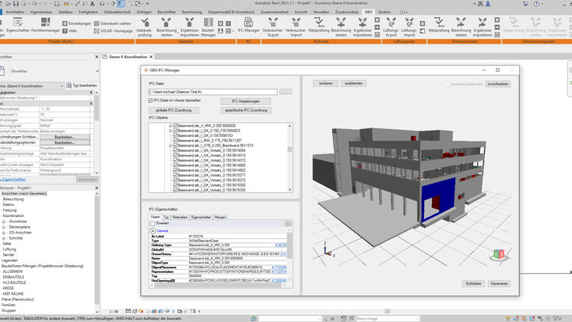Click the Verbraucher-Import icon
This screenshot has width=572, height=322.
296,27
